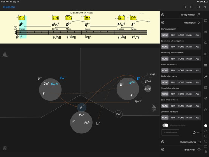Set IIm7 interpolation to ALL
The width and height of the screenshot is (209, 157).
pyautogui.click(x=197, y=35)
